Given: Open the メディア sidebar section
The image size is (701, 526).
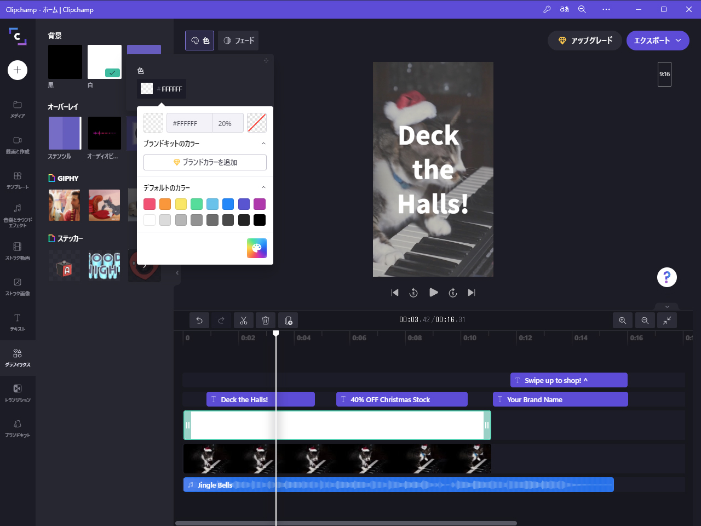Looking at the screenshot, I should [x=18, y=110].
